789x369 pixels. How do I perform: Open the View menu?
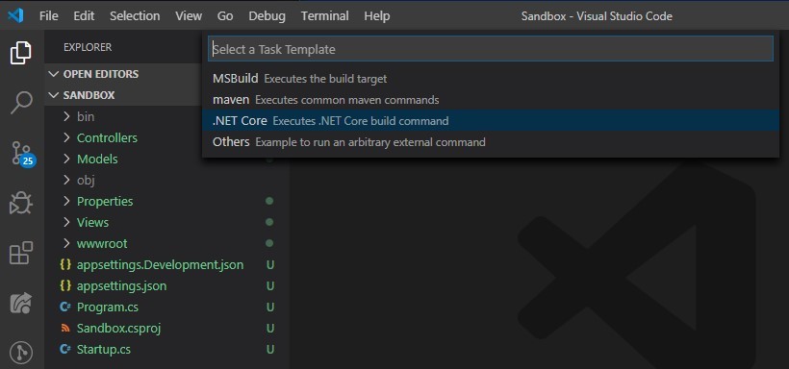click(x=189, y=16)
